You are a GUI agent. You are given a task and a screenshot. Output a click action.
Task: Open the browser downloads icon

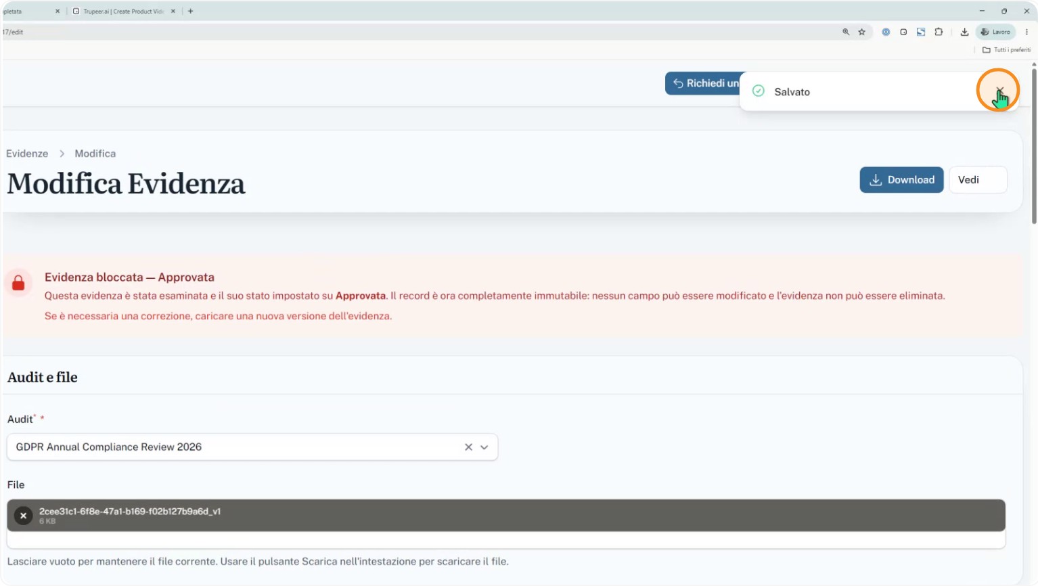964,32
